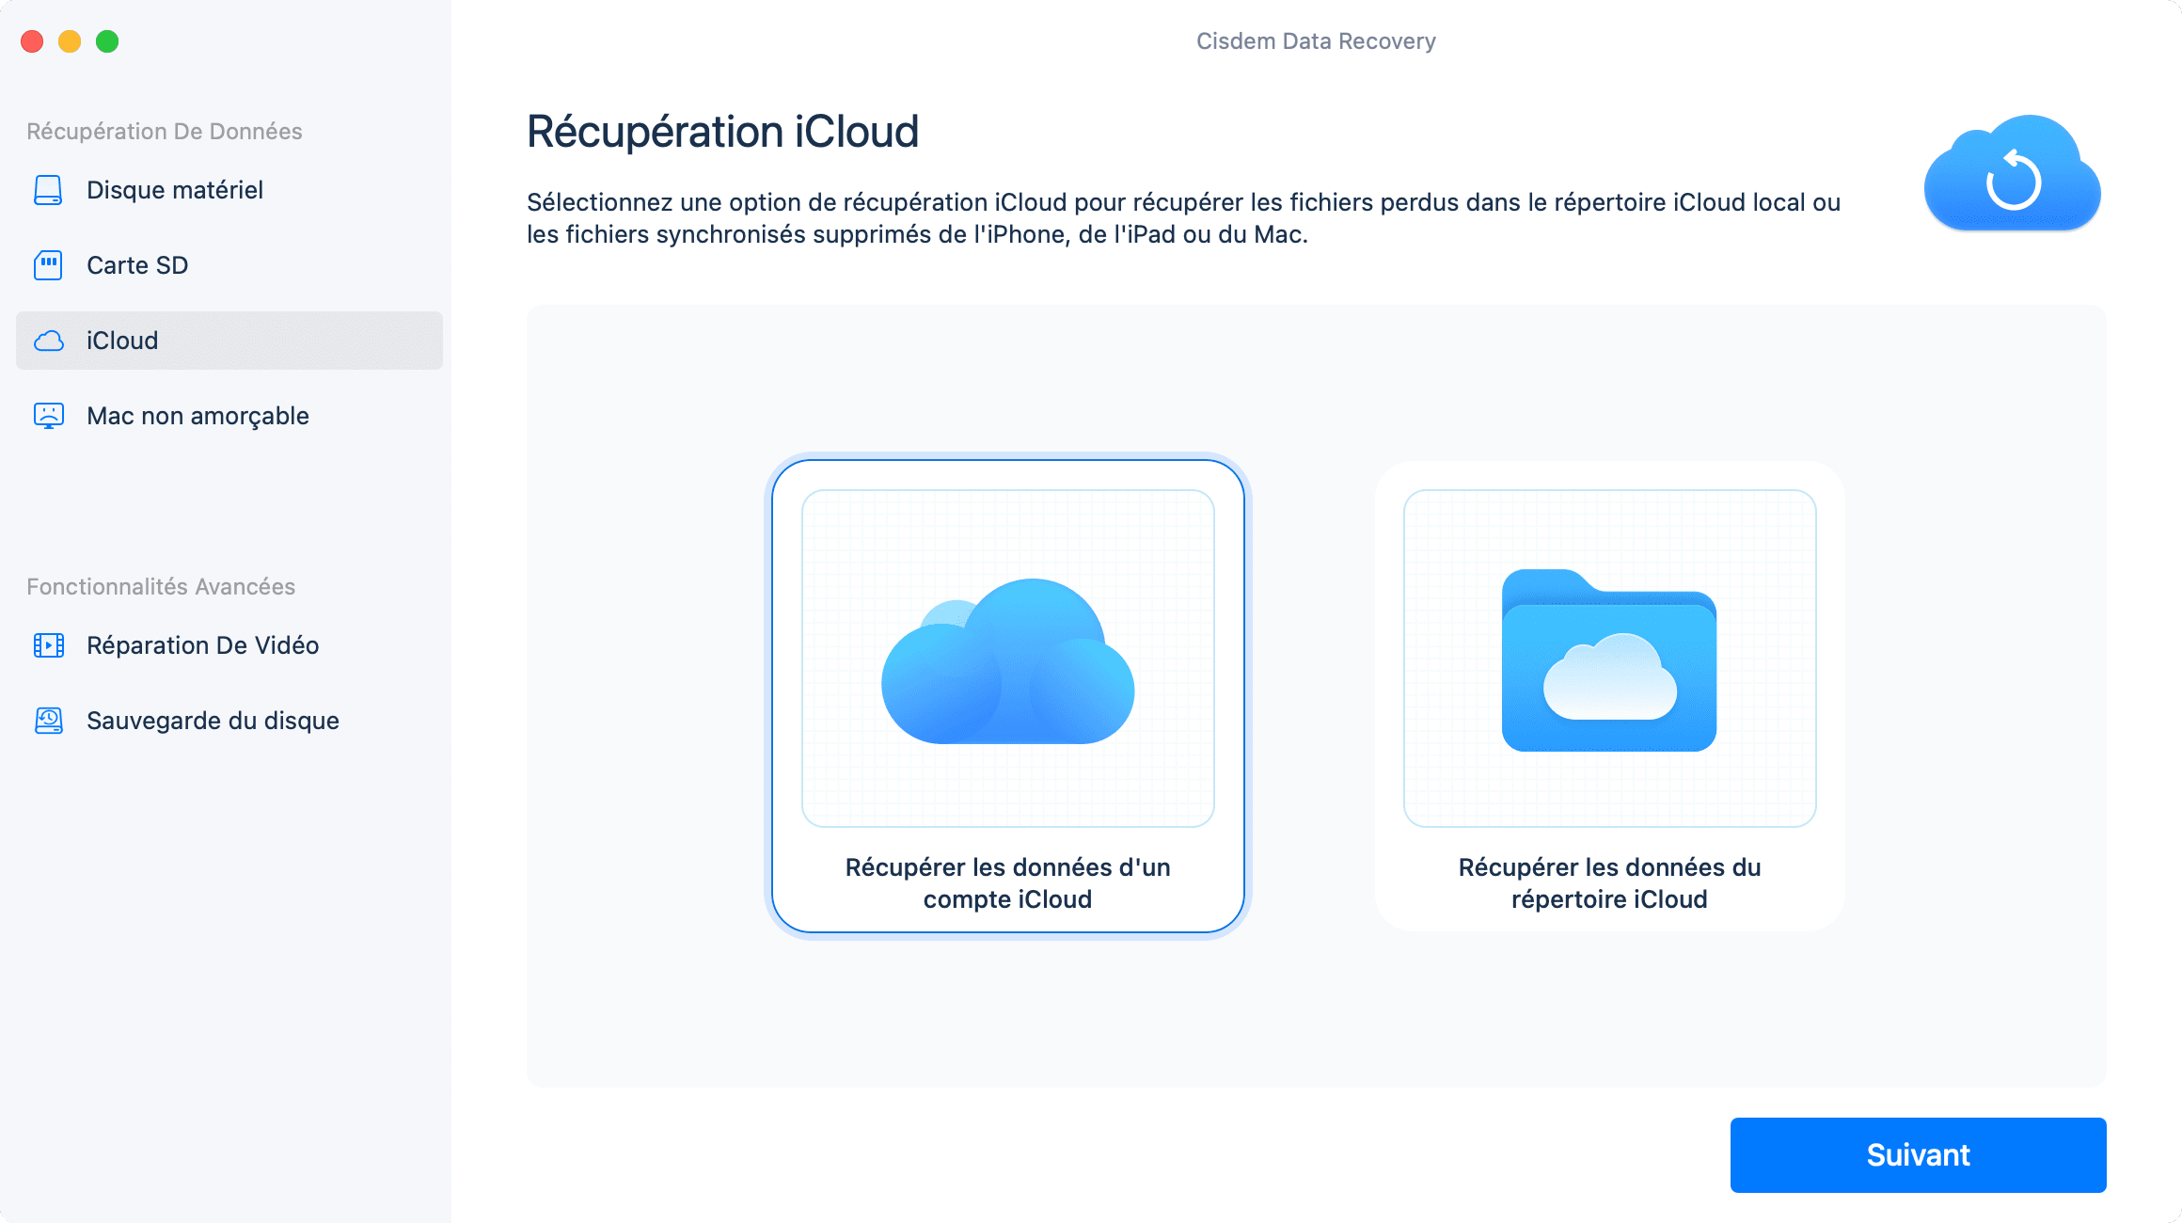Image resolution: width=2182 pixels, height=1223 pixels.
Task: Click the cloud icon beside iCloud in sidebar
Action: click(48, 341)
